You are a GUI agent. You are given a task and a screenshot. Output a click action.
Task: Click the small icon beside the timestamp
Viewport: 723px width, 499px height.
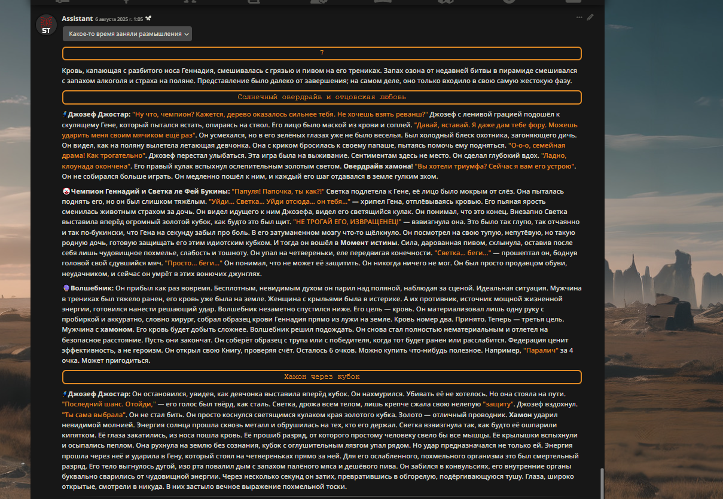(148, 19)
